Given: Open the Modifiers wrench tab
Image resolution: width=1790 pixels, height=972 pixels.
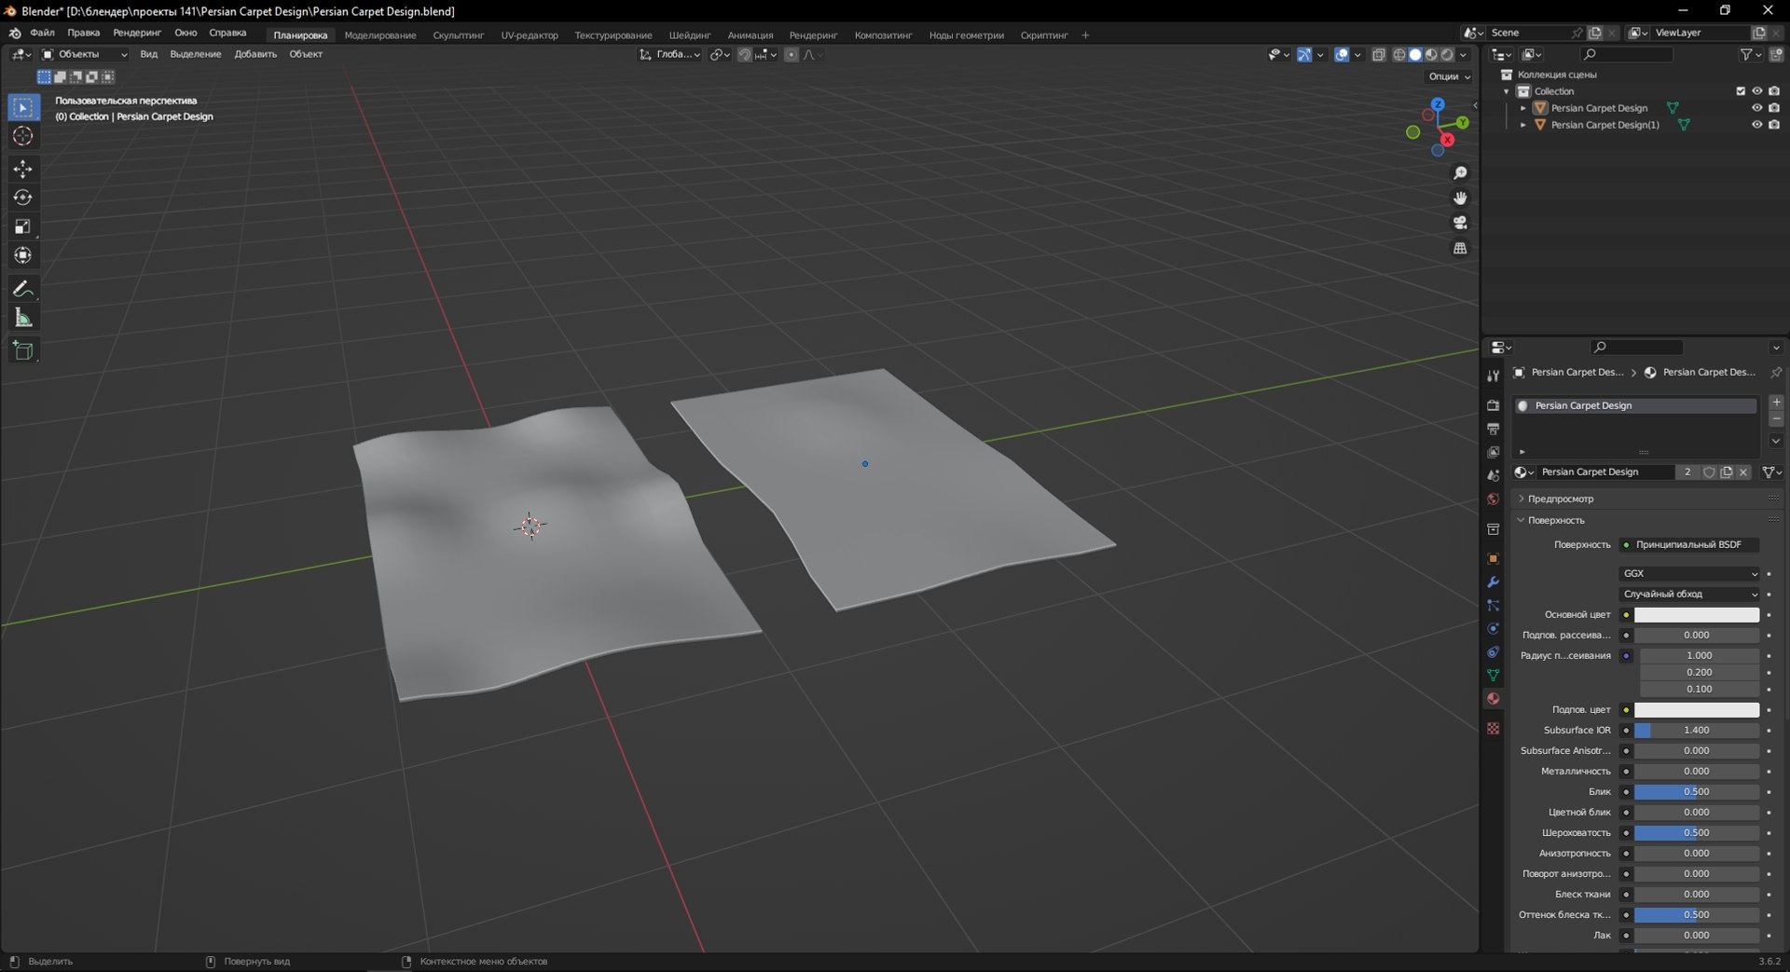Looking at the screenshot, I should pyautogui.click(x=1493, y=582).
